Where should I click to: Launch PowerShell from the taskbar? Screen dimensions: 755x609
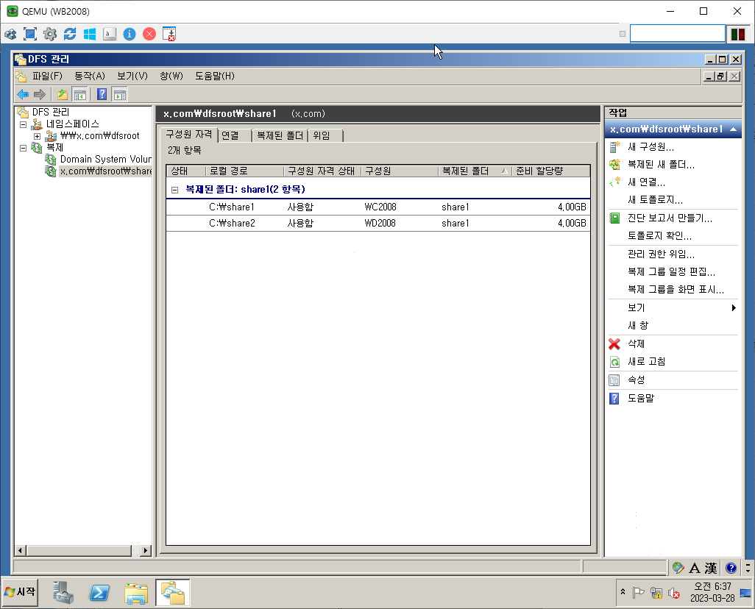[x=99, y=592]
